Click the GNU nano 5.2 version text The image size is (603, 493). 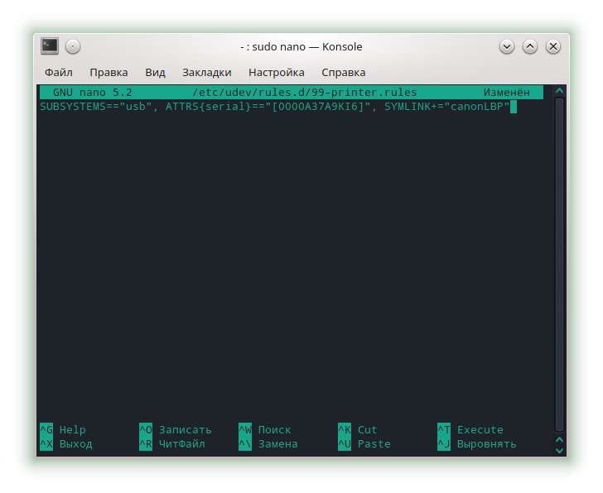coord(92,93)
